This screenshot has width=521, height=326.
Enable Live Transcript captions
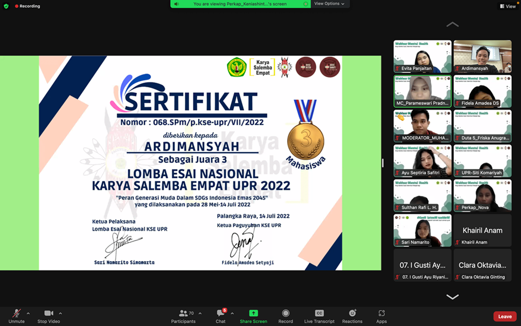tap(319, 316)
